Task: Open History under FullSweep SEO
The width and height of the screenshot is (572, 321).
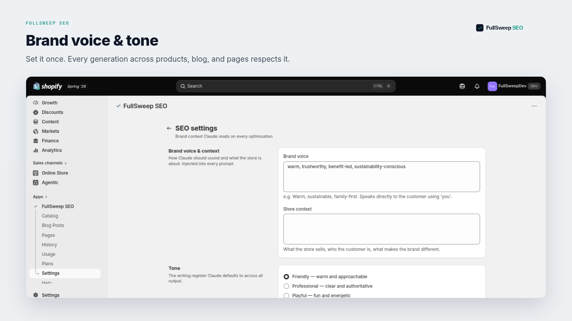Action: pyautogui.click(x=49, y=245)
